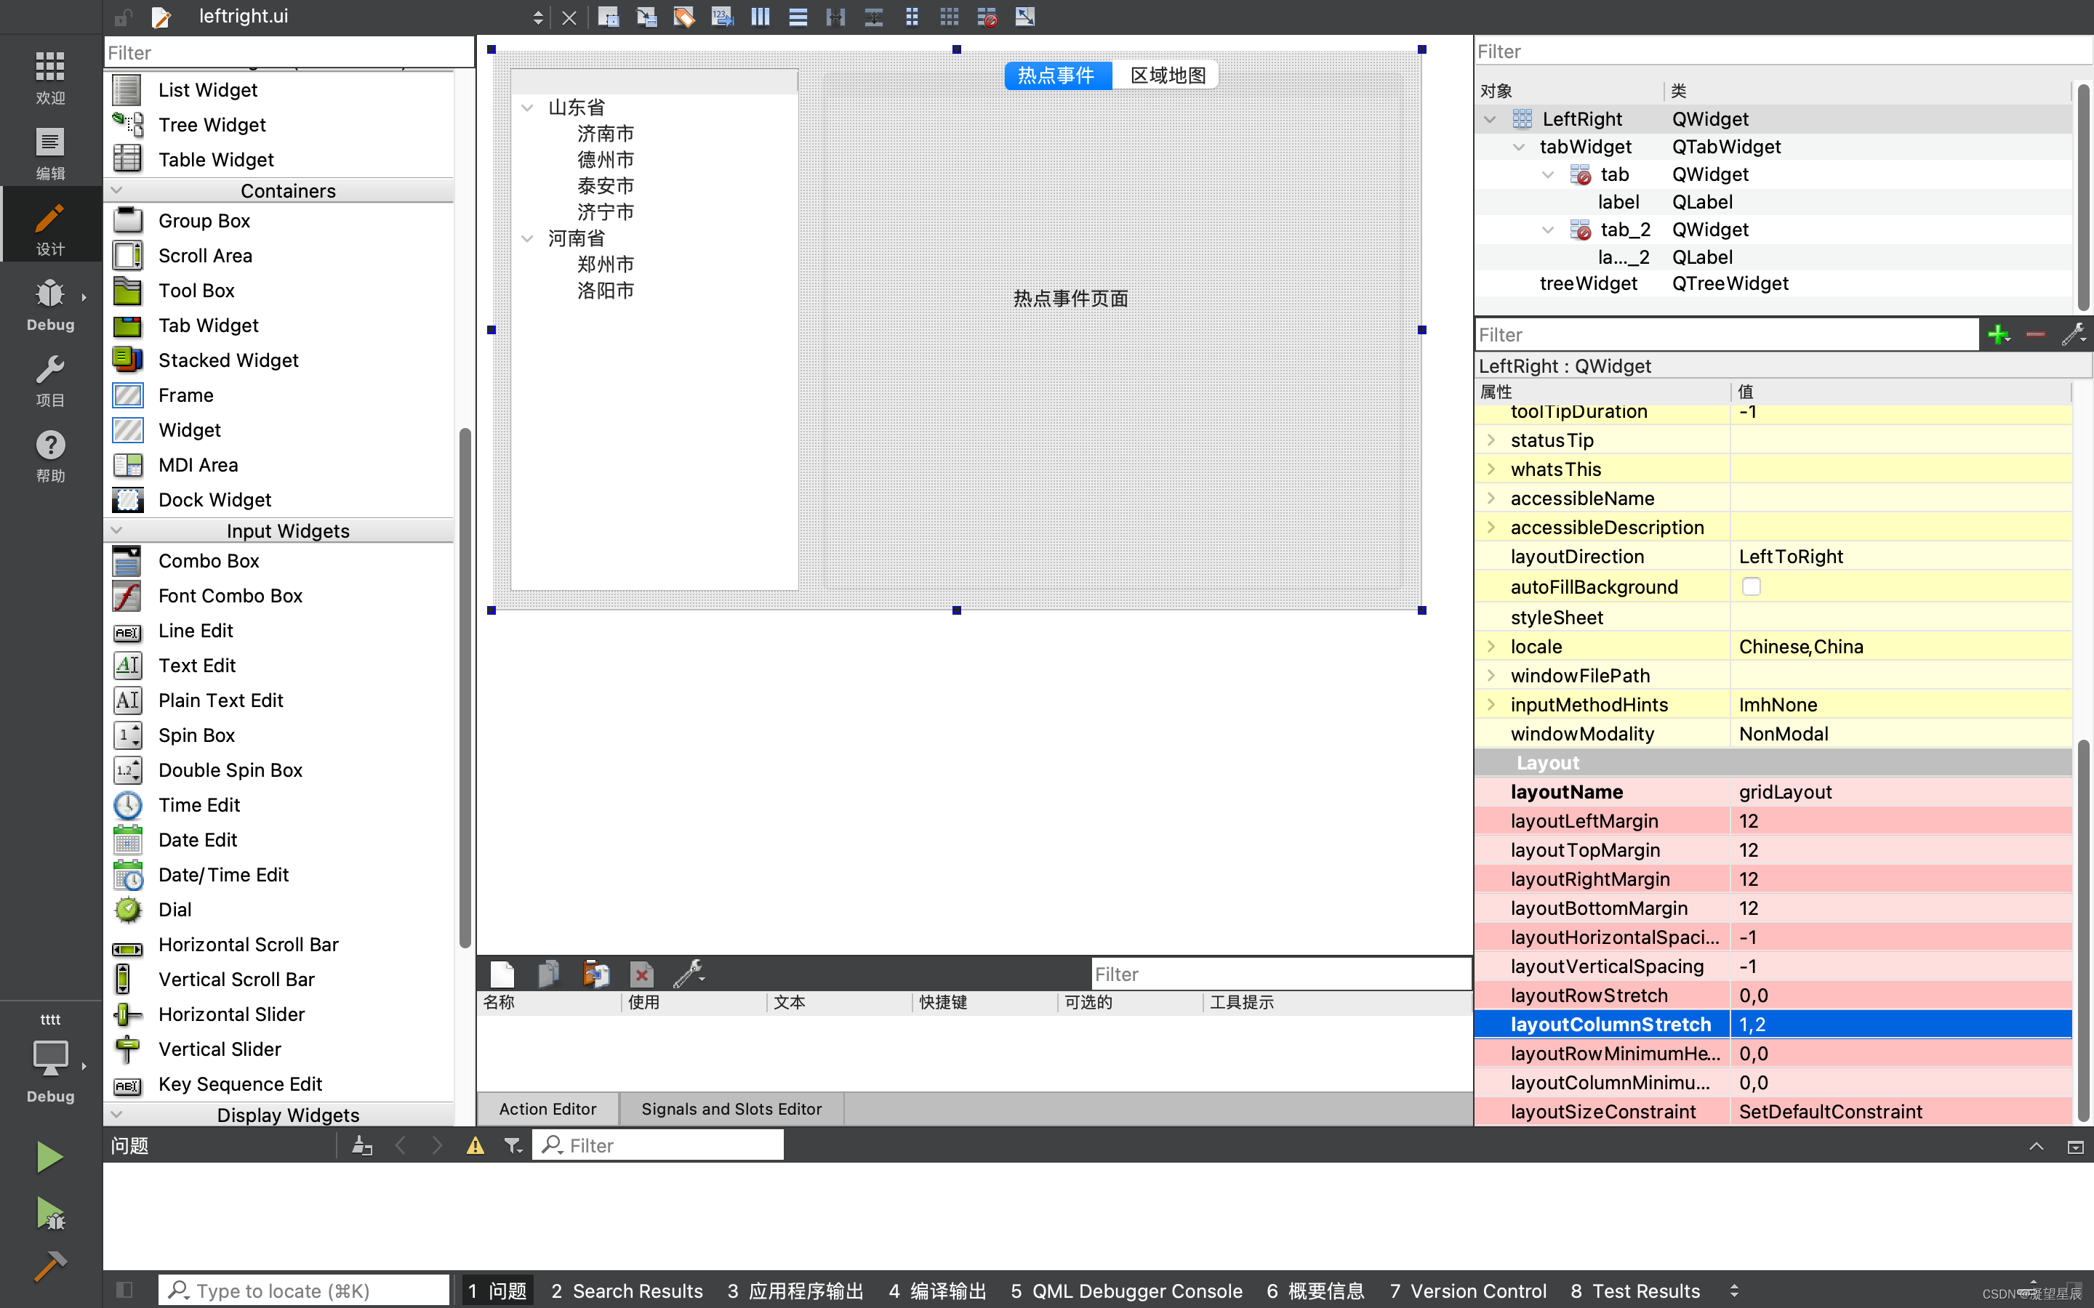Toggle the sidebar visibility button bottom-left
This screenshot has width=2094, height=1308.
click(x=124, y=1289)
